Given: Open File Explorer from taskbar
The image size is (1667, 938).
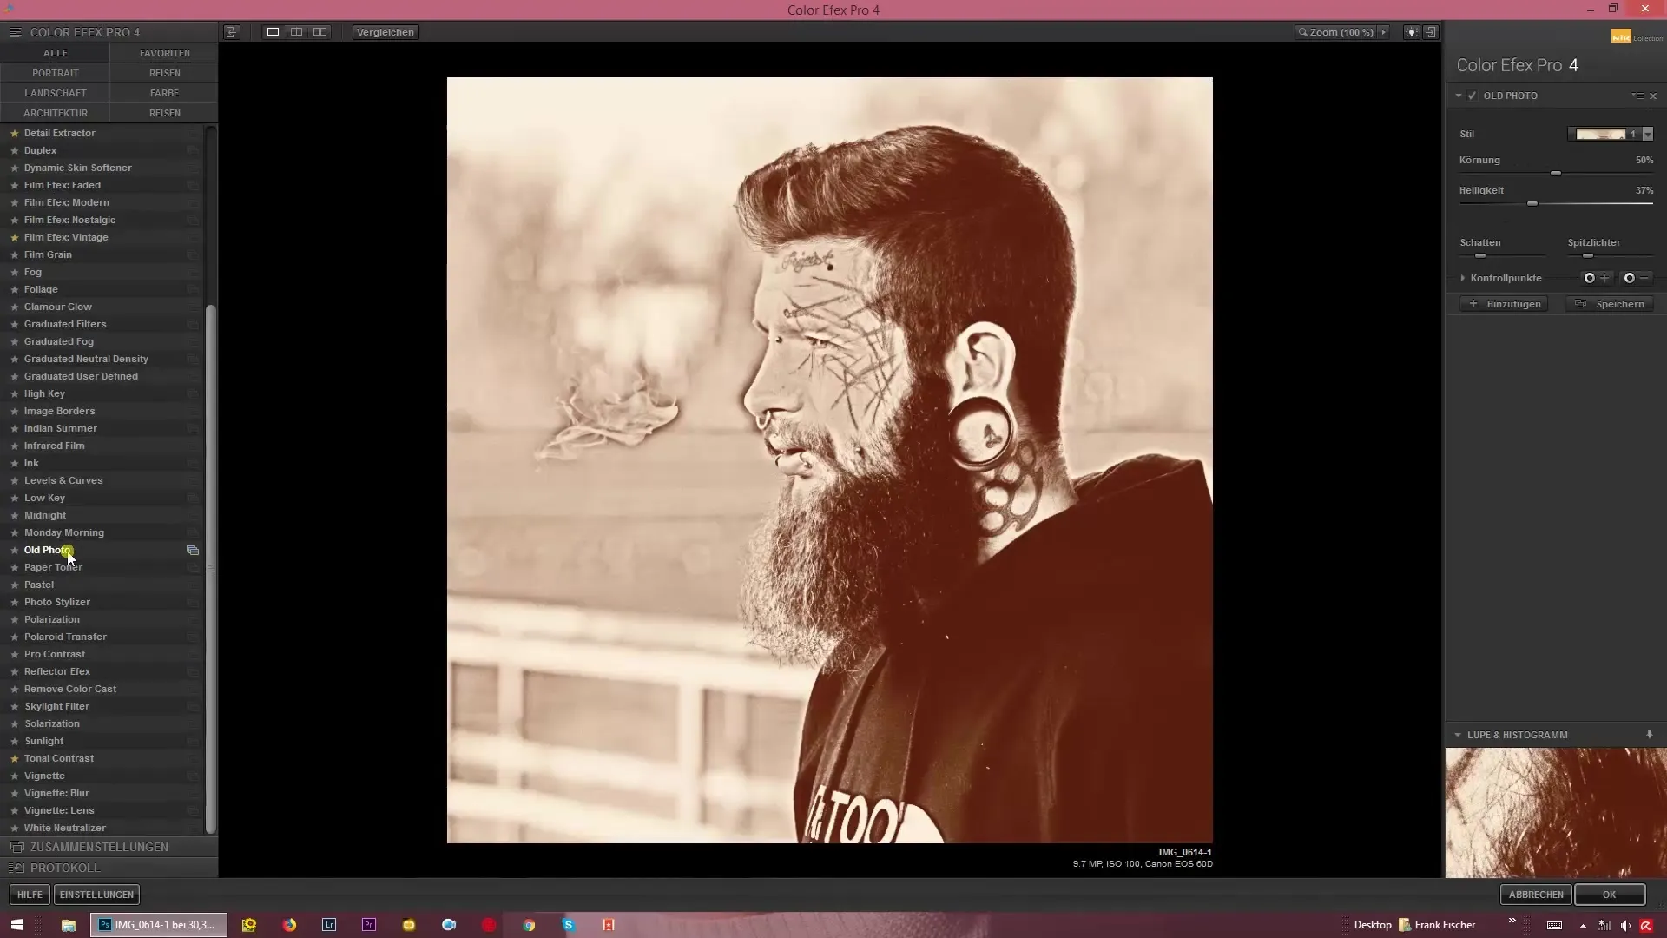Looking at the screenshot, I should (x=68, y=925).
